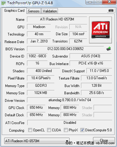Image resolution: width=117 pixels, height=147 pixels.
Task: Close the GPU-Z window with X
Action: coord(109,2)
